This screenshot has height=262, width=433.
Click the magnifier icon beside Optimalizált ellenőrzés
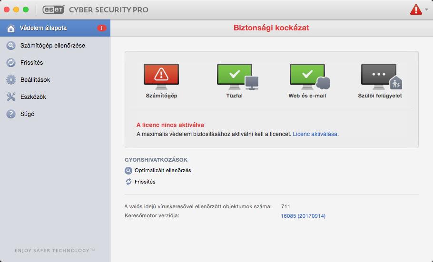tap(128, 171)
